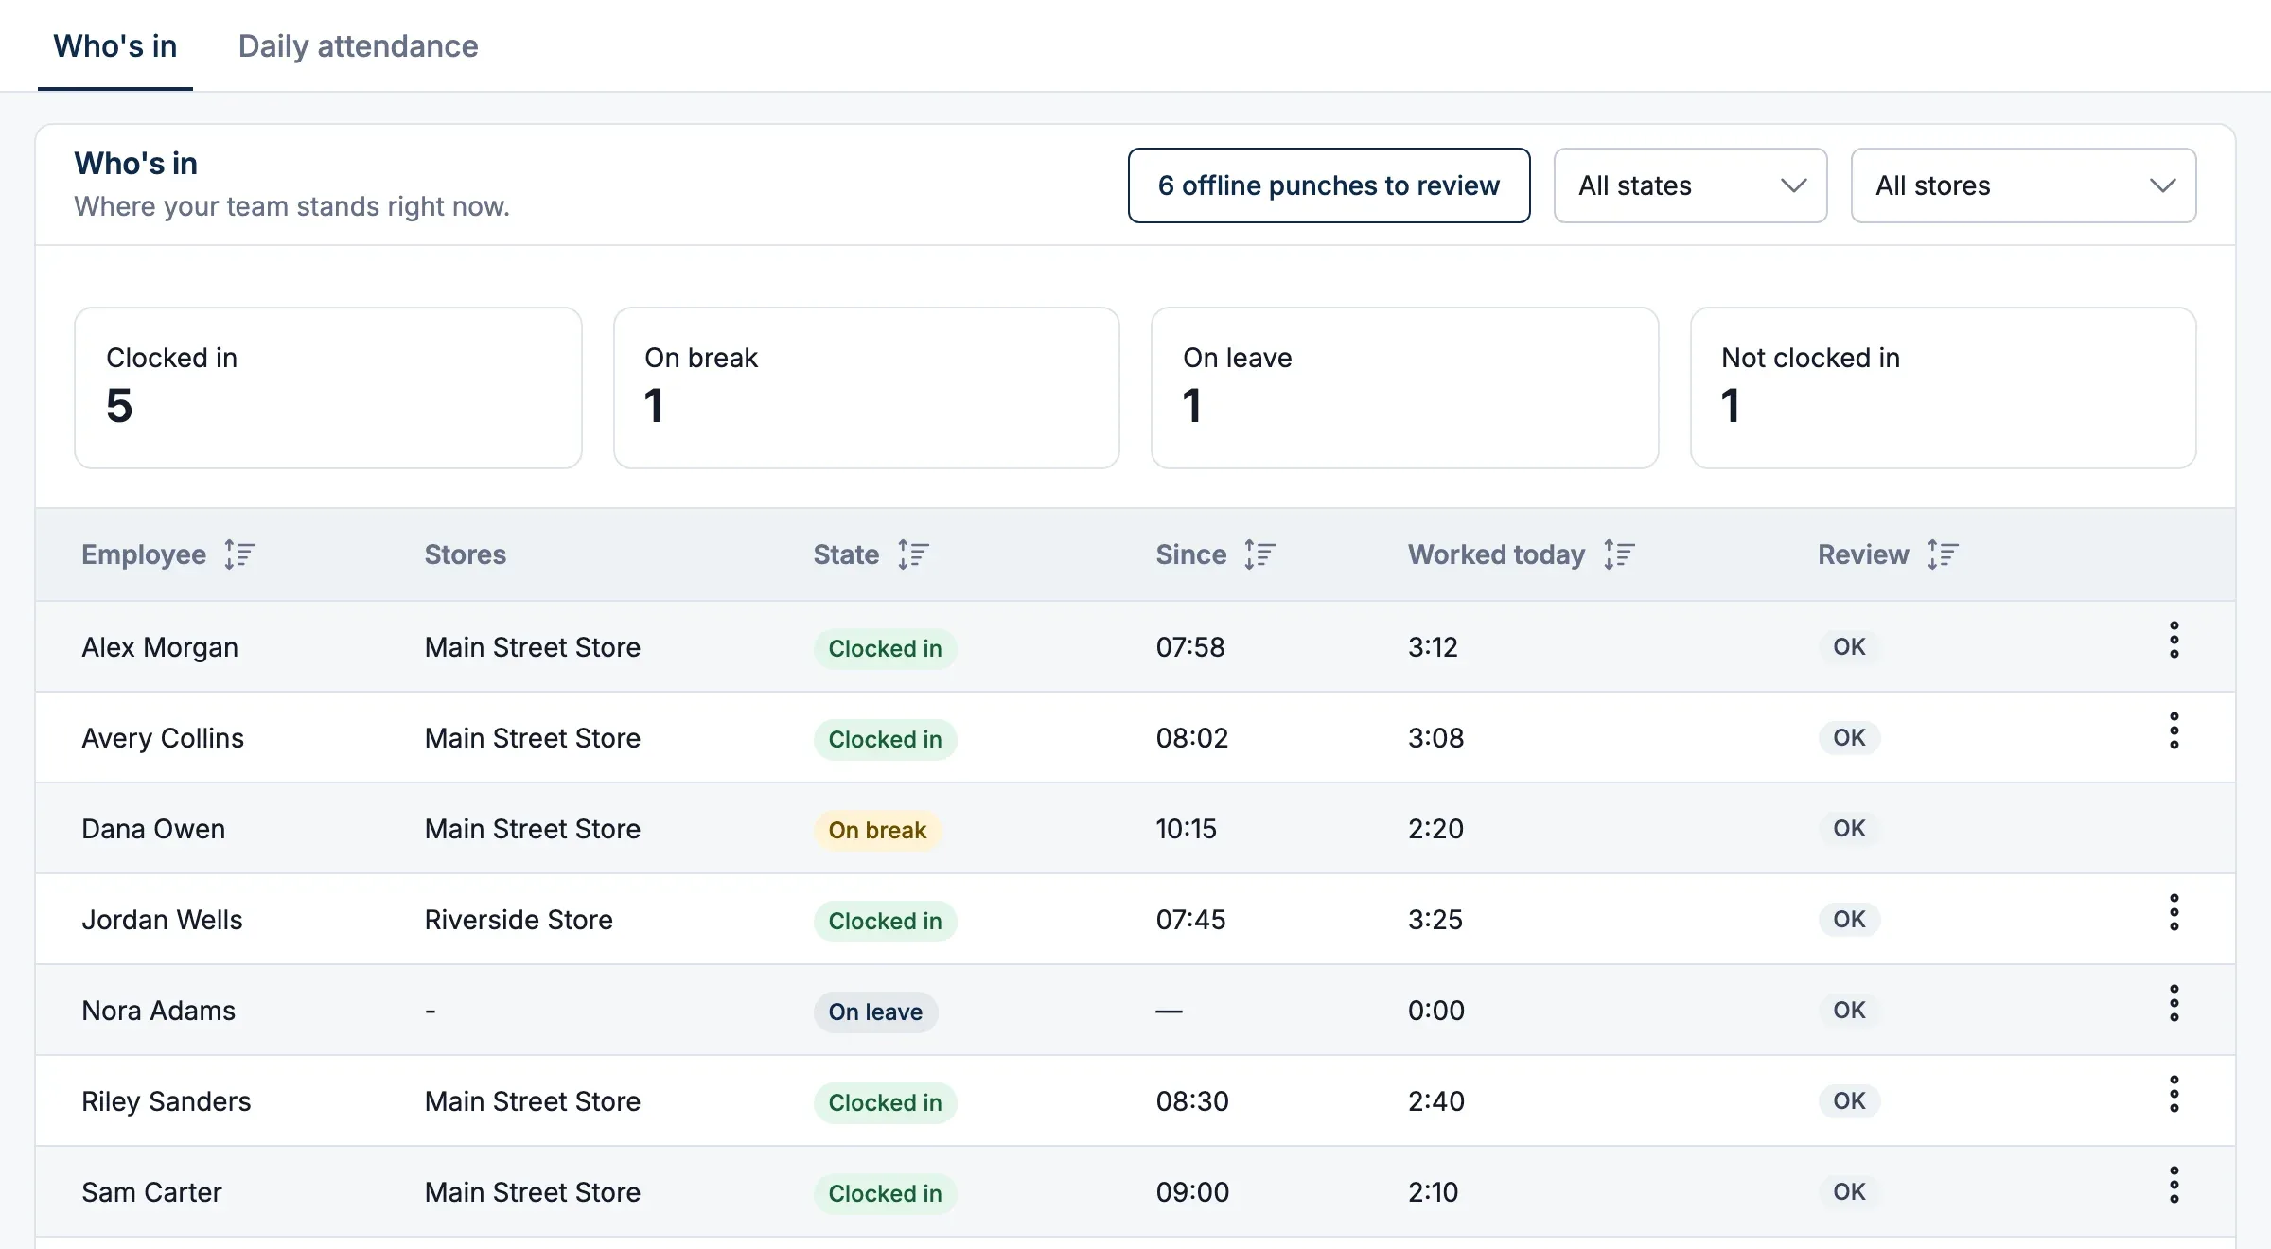Open actions menu for Nora Adams

2174,1004
